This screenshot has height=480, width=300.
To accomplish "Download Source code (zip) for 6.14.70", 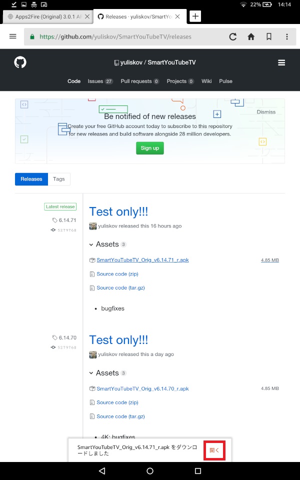I will tap(117, 402).
